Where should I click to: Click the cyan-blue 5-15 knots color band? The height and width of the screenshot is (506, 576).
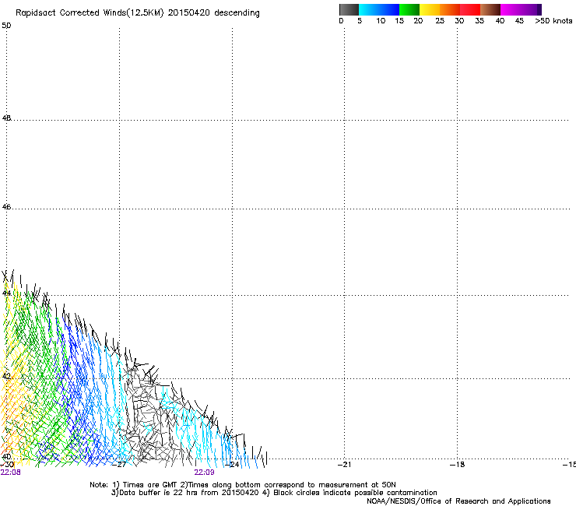tap(379, 9)
